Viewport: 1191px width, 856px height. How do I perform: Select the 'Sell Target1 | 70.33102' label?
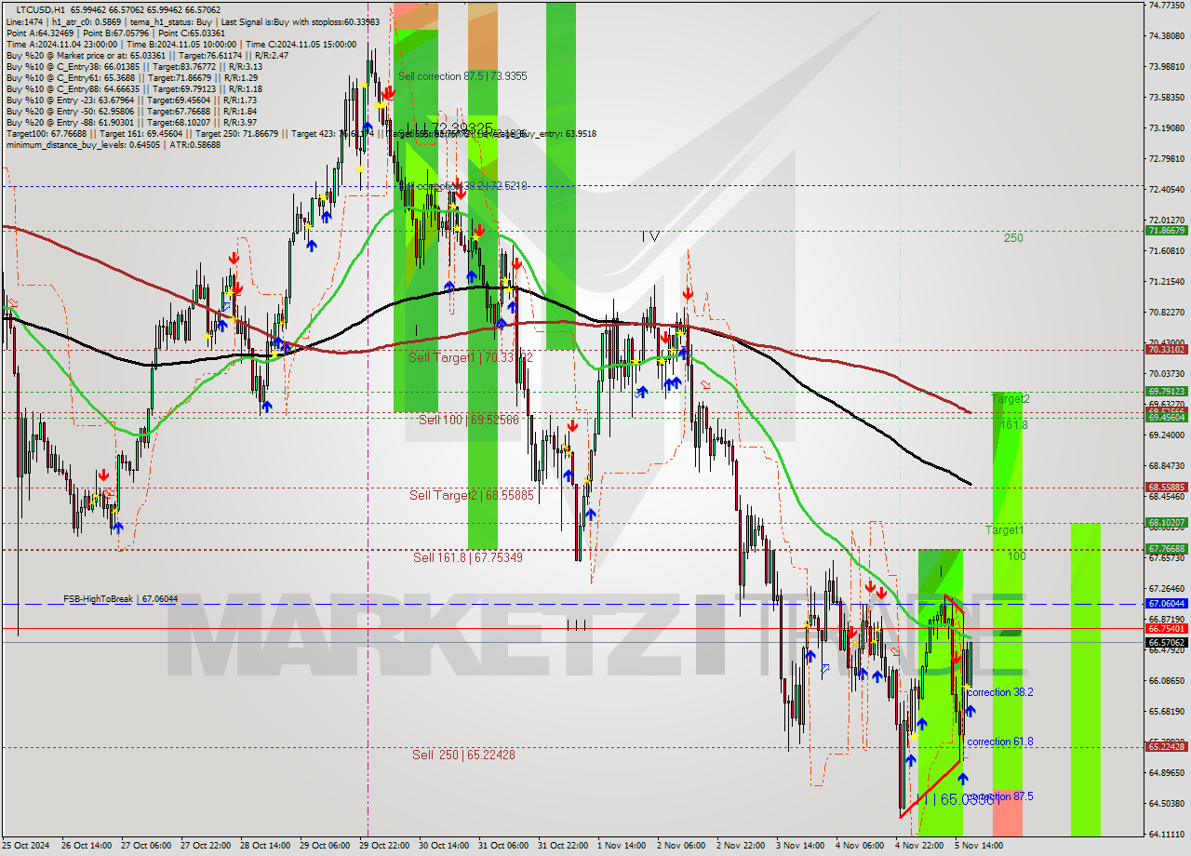[471, 357]
